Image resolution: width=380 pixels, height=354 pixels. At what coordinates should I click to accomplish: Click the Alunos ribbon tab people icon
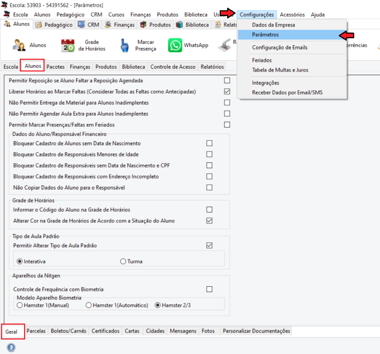click(x=7, y=24)
